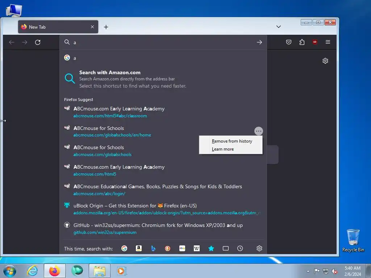This screenshot has width=371, height=278.
Task: Open Action Center flag tray icon
Action: coord(317,271)
